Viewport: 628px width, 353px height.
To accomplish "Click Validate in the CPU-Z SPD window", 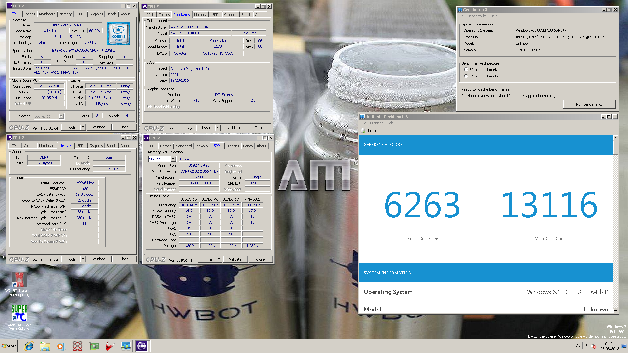I will click(235, 259).
